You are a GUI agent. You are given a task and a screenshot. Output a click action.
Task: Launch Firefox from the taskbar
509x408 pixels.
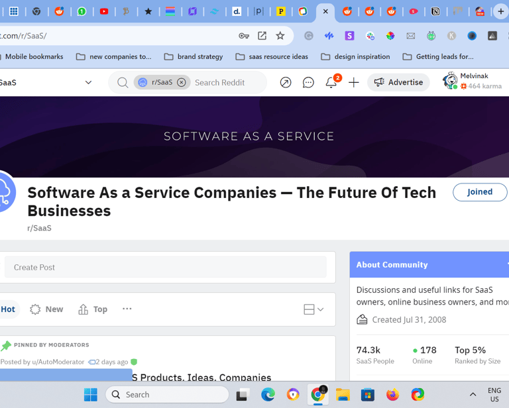point(392,395)
